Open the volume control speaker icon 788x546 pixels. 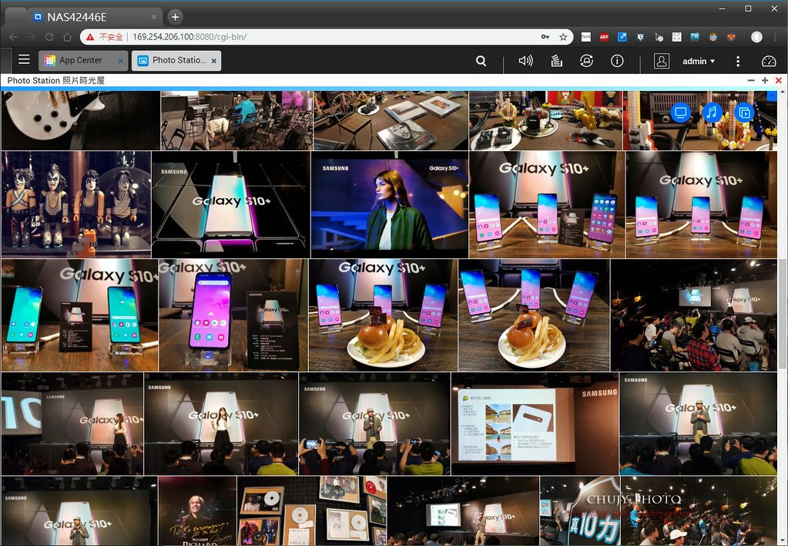[x=525, y=61]
